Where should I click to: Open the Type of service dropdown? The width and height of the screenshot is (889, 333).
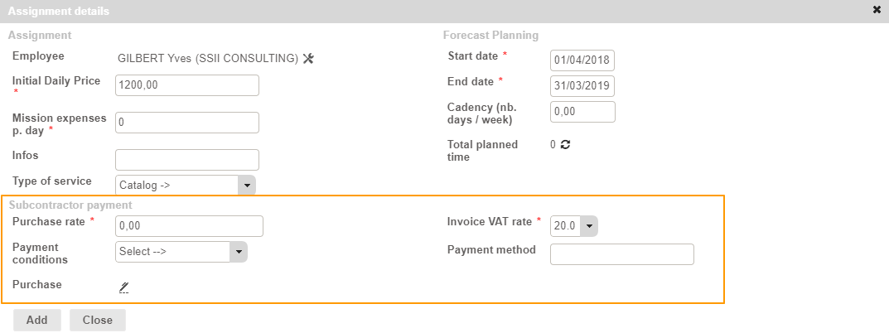click(247, 186)
